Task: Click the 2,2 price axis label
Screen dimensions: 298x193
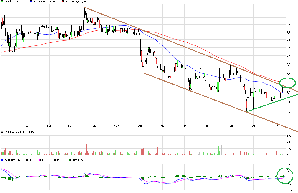Action: point(289,73)
